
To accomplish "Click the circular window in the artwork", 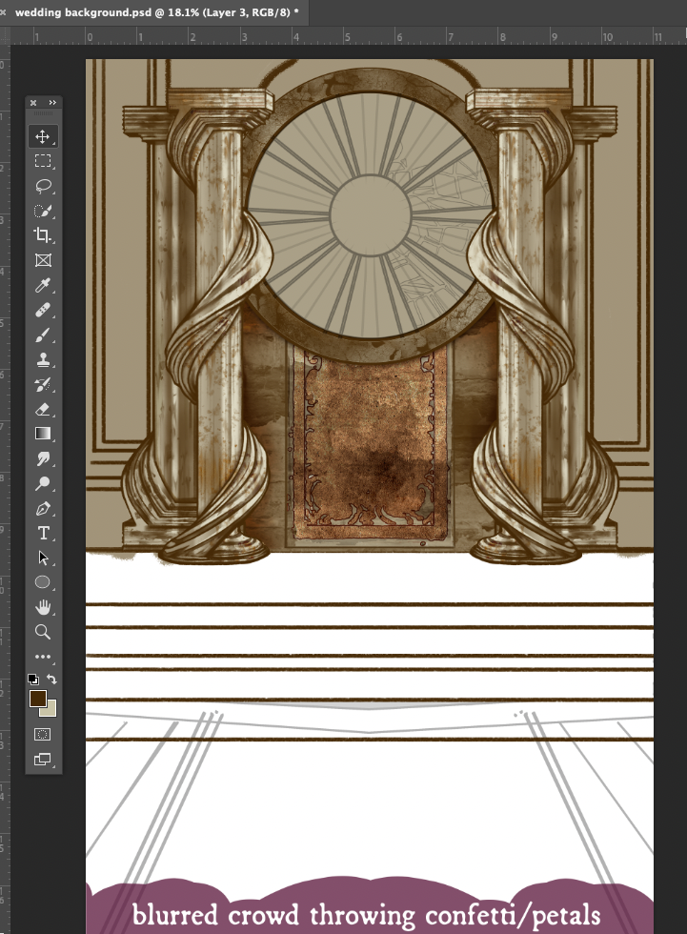I will click(371, 214).
